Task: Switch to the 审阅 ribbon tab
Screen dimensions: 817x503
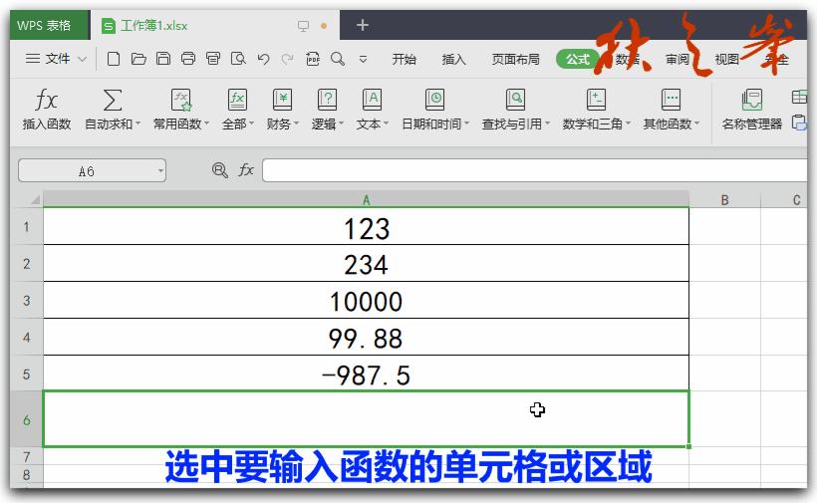Action: [677, 60]
